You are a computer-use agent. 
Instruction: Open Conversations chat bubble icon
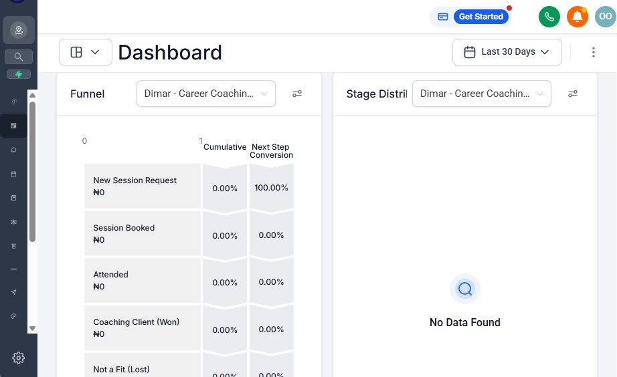[x=14, y=150]
